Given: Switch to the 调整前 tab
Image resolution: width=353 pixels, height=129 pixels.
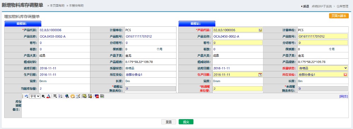Looking at the screenshot, I should (23, 24).
